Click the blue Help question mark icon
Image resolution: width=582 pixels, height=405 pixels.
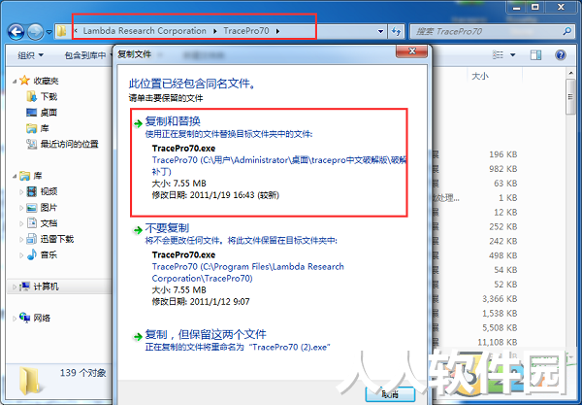561,55
